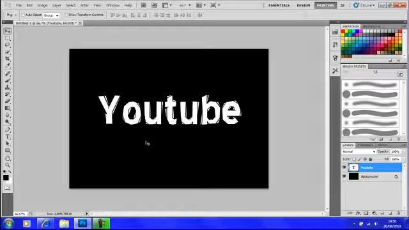Switch to the Paths tab
The height and width of the screenshot is (230, 409).
click(383, 145)
